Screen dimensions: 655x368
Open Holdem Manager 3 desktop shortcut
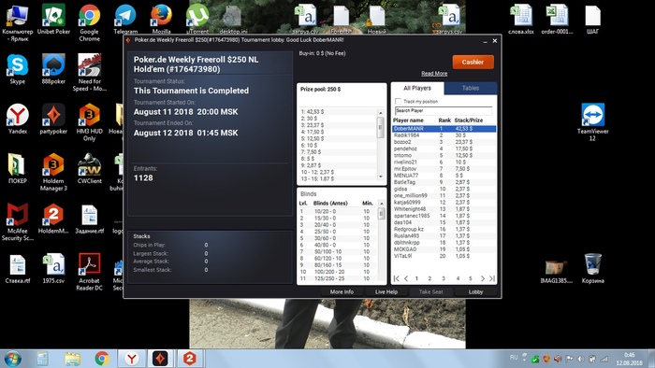pyautogui.click(x=53, y=172)
